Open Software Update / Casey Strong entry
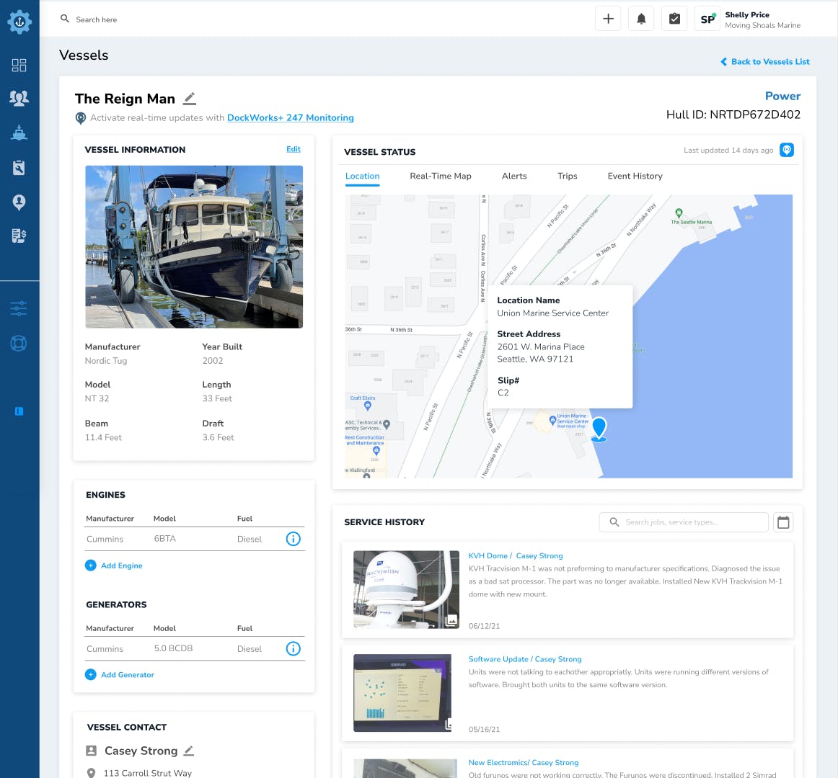Viewport: 838px width, 778px height. point(525,659)
